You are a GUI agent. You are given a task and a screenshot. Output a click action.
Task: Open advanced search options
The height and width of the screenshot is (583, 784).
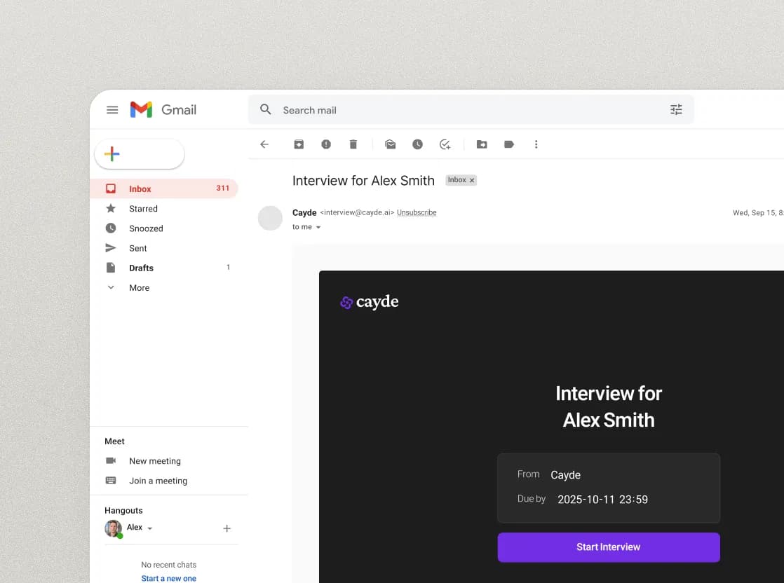[x=675, y=109]
